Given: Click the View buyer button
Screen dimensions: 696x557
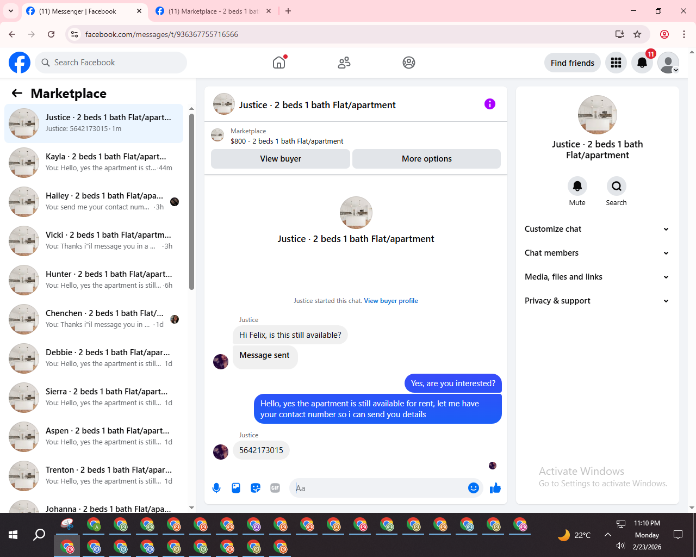Looking at the screenshot, I should pos(281,159).
